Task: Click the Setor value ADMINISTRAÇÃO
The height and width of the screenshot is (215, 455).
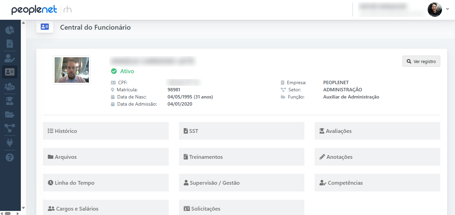Action: (x=343, y=90)
